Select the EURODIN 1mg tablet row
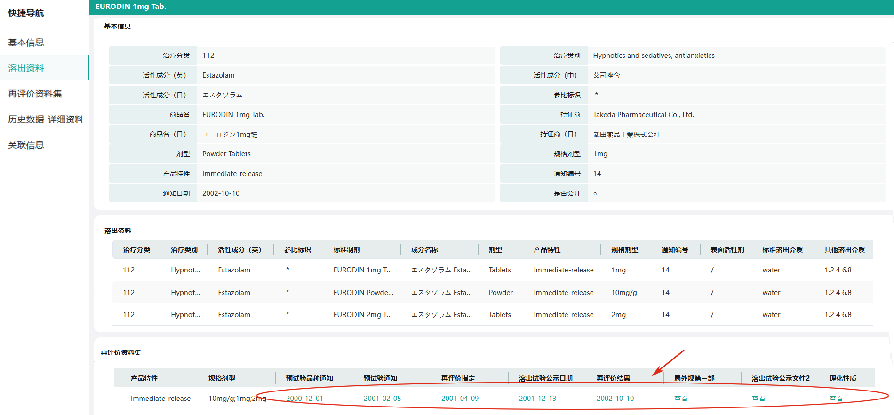Screen dimensions: 894x415 coord(362,270)
